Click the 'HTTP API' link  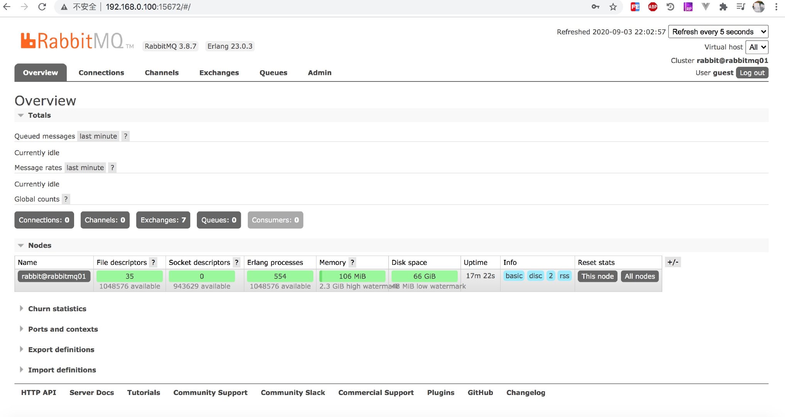pyautogui.click(x=39, y=393)
